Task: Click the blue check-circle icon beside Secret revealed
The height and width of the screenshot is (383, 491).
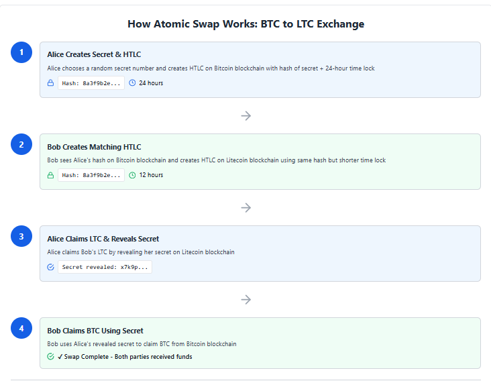Action: point(50,267)
